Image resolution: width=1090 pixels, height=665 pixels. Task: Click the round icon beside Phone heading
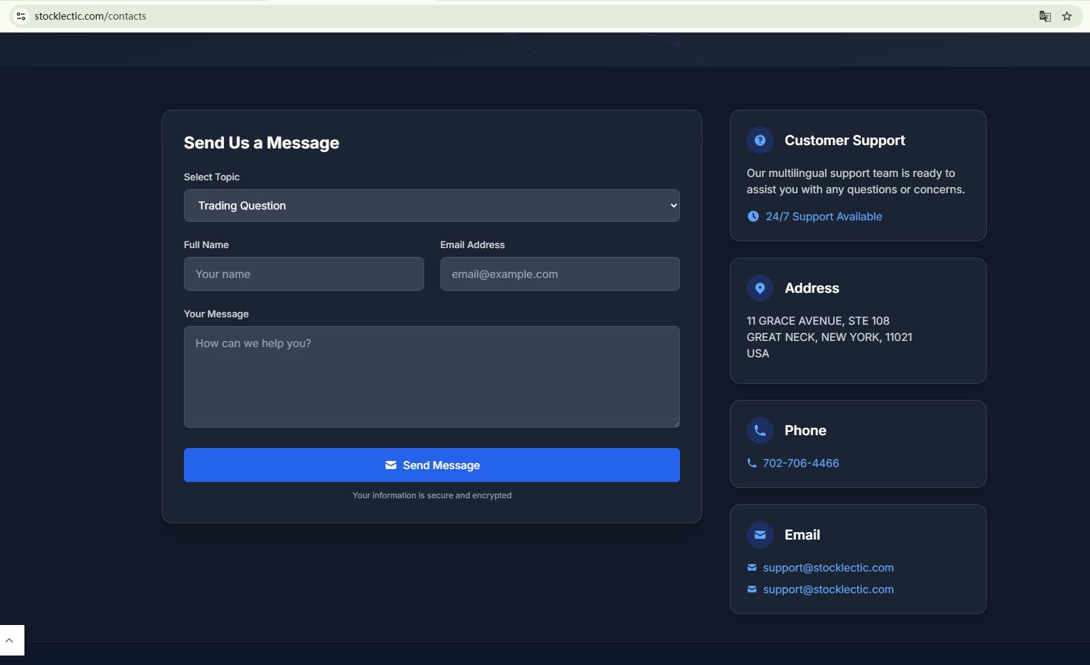coord(760,430)
